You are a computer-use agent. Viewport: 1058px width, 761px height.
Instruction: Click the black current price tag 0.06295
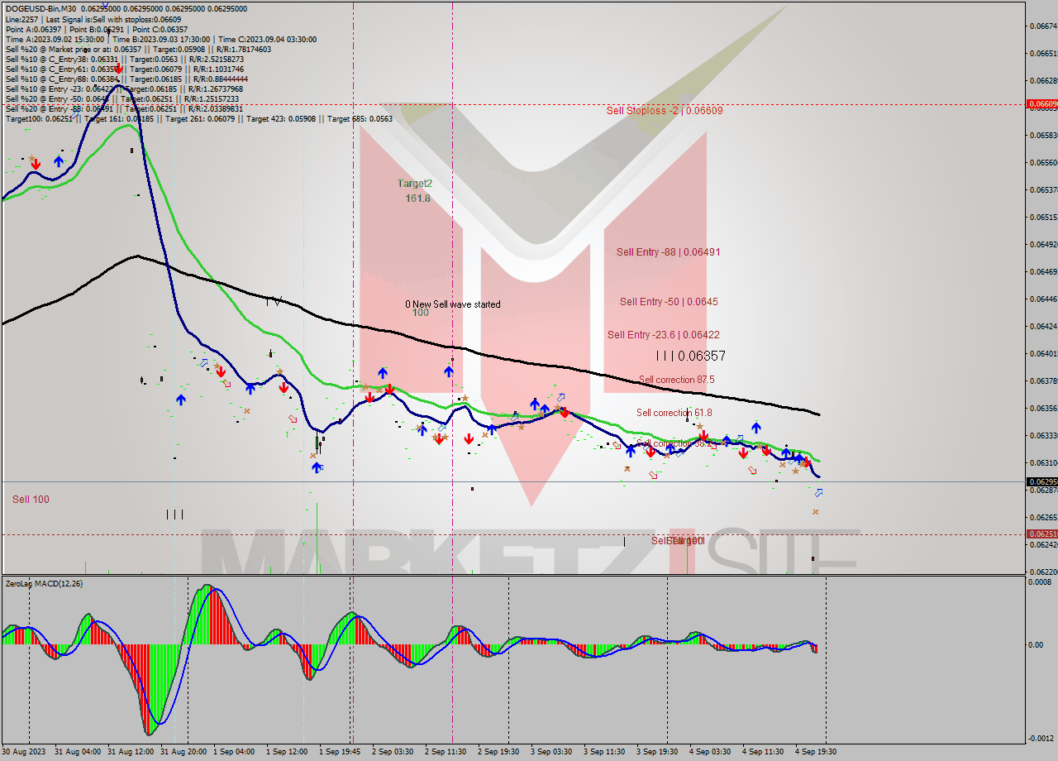point(1041,482)
